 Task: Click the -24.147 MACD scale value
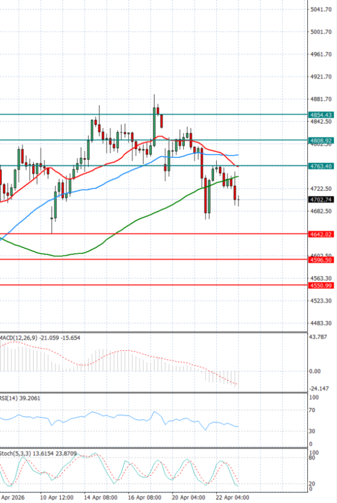[318, 388]
